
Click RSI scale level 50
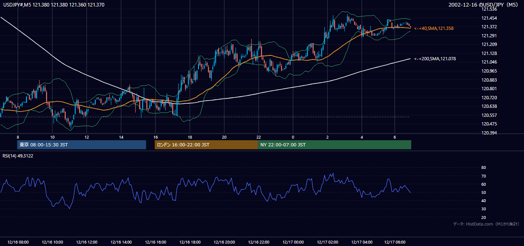pyautogui.click(x=483, y=192)
